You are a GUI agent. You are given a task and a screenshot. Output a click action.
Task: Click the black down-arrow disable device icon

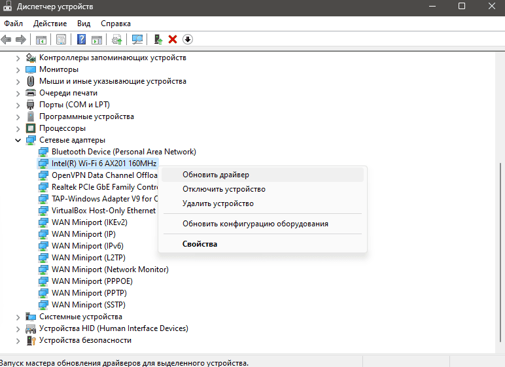point(188,39)
